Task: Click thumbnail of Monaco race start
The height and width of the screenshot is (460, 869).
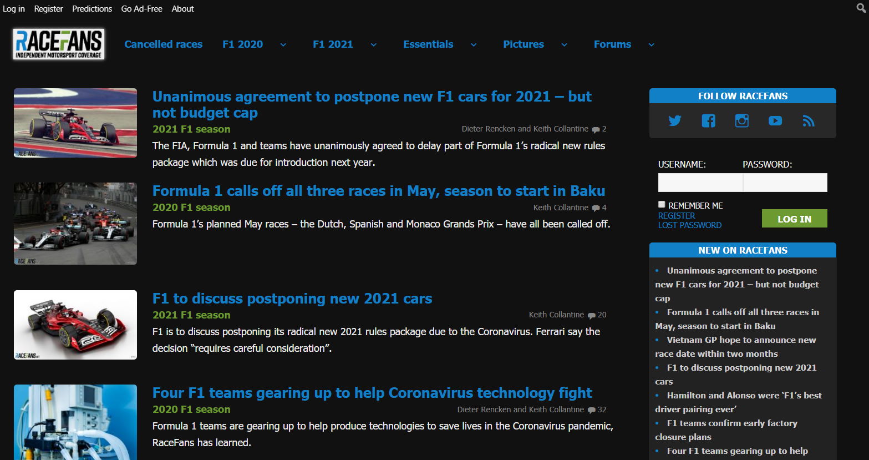Action: tap(75, 224)
